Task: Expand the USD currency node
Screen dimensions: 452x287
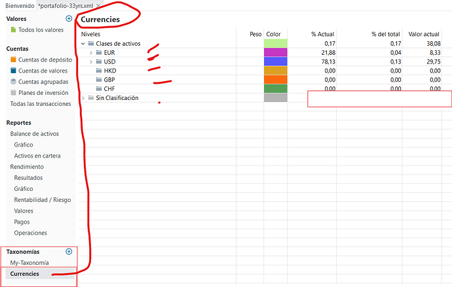Action: click(x=91, y=62)
